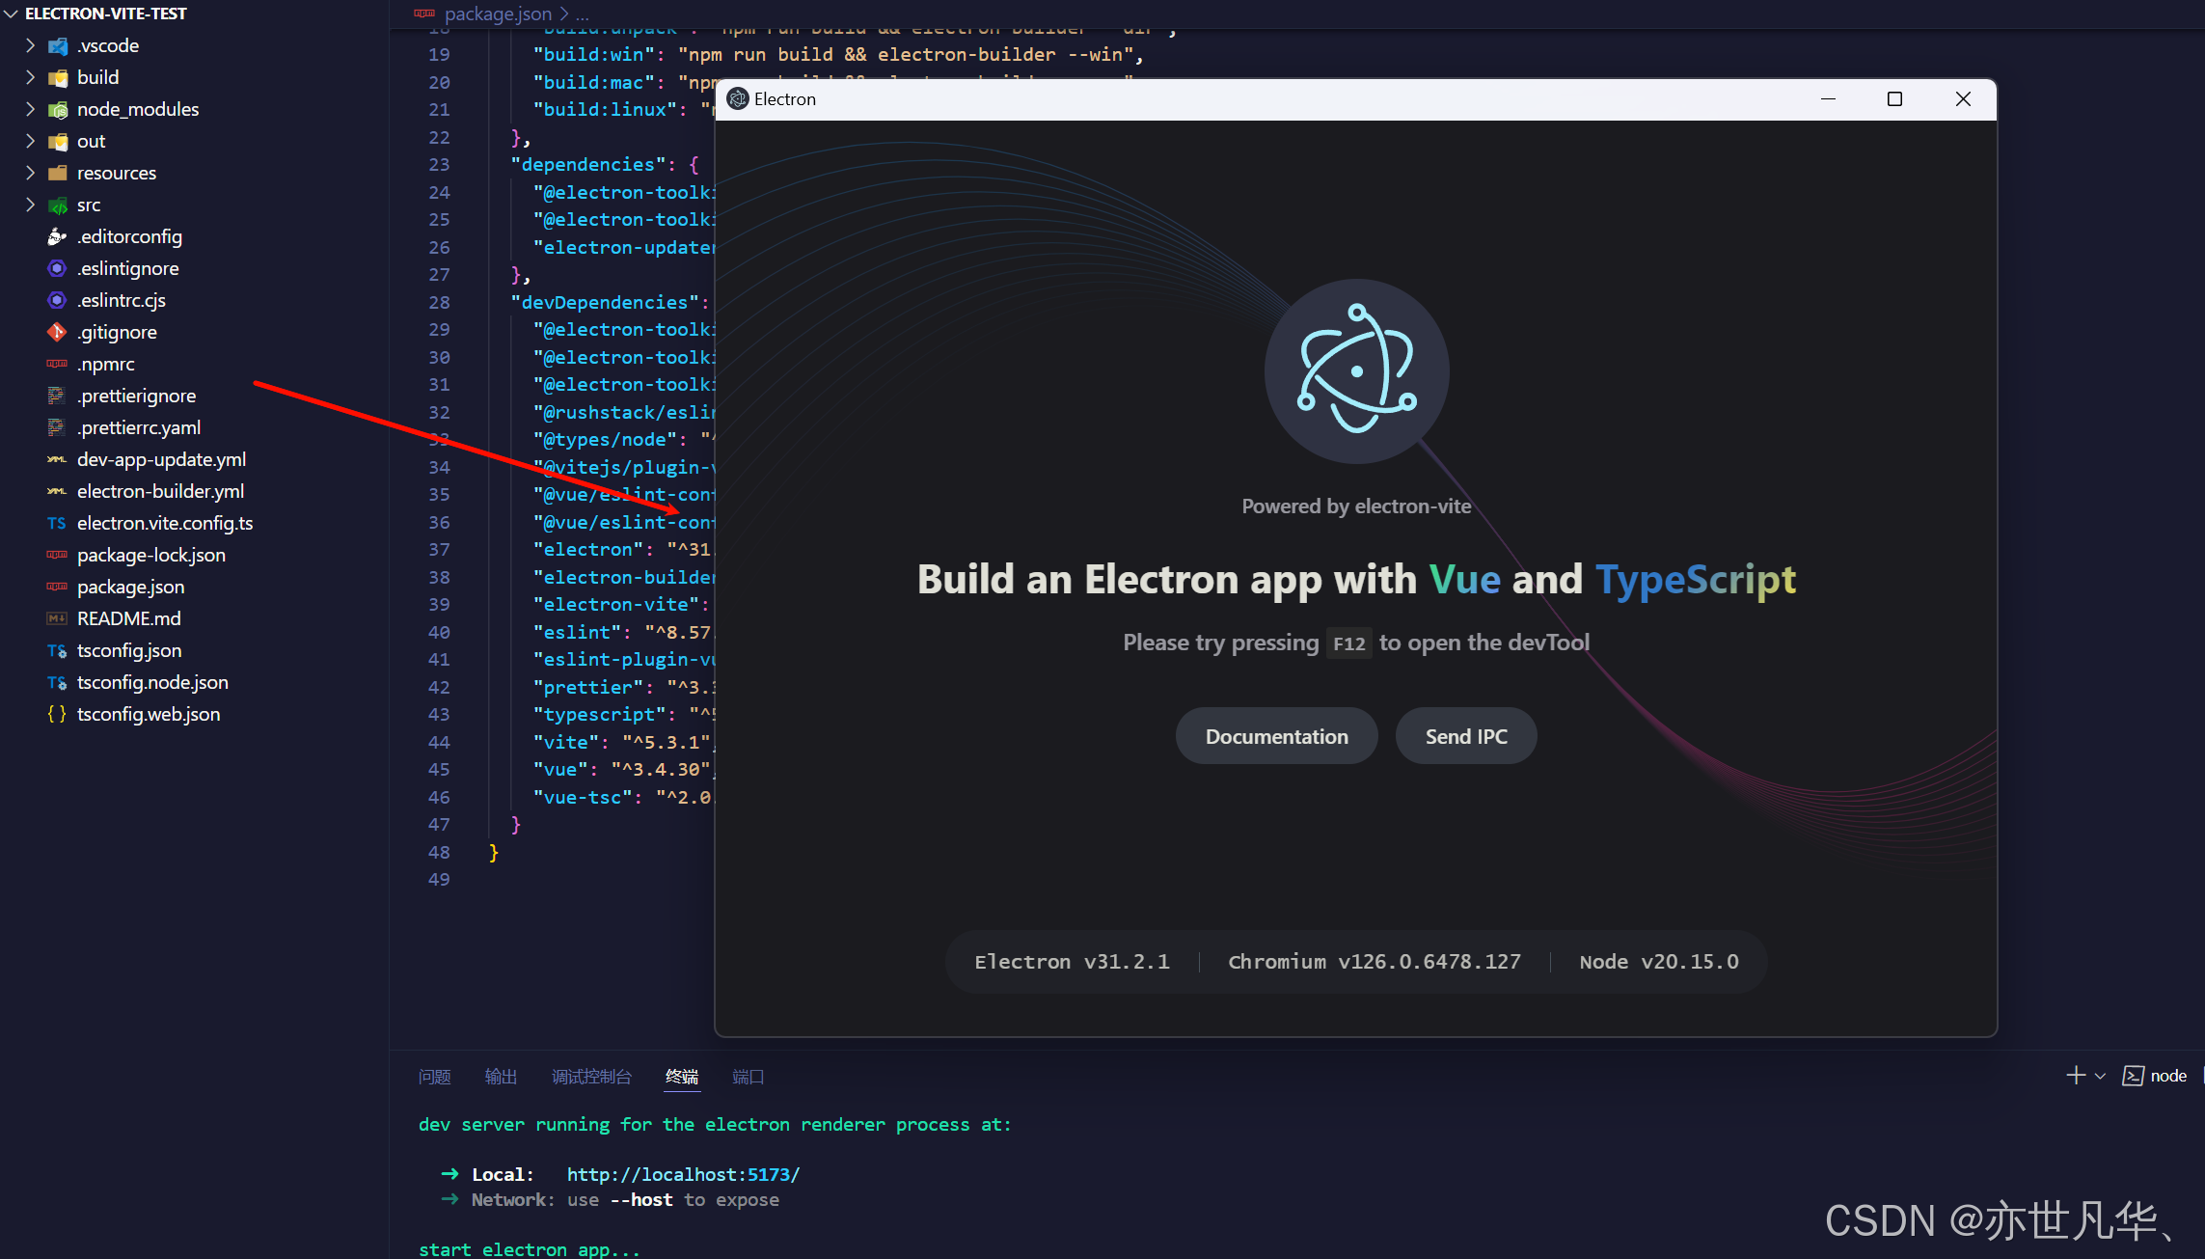Viewport: 2205px width, 1259px height.
Task: Click line number 48 in the gutter
Action: point(439,852)
